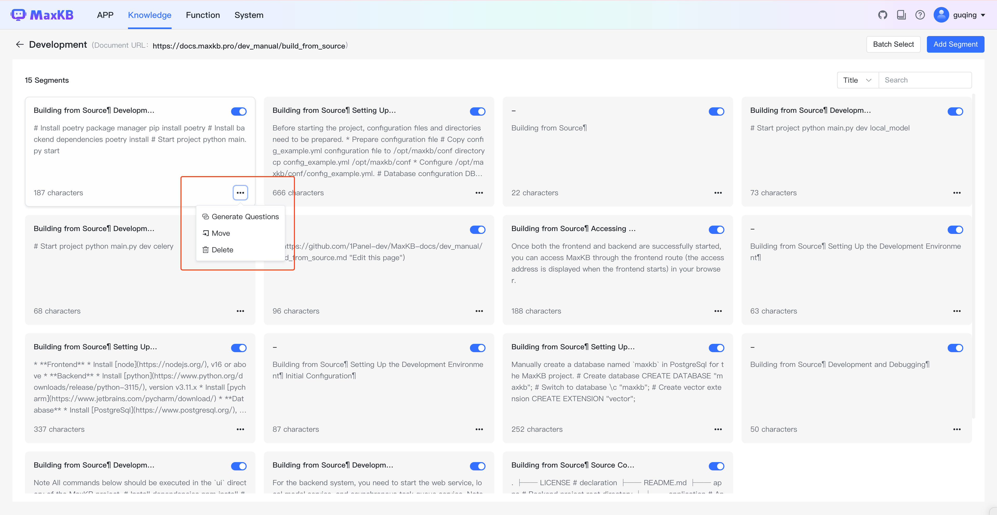
Task: Click the MaxKB logo
Action: (x=42, y=15)
